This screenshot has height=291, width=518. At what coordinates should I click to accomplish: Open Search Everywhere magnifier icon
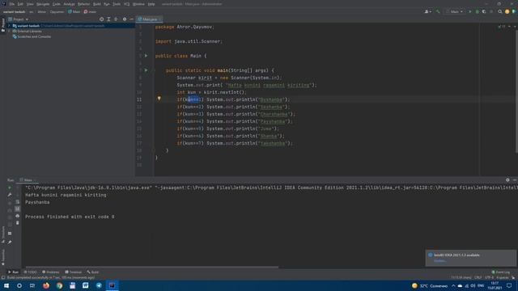click(x=500, y=11)
